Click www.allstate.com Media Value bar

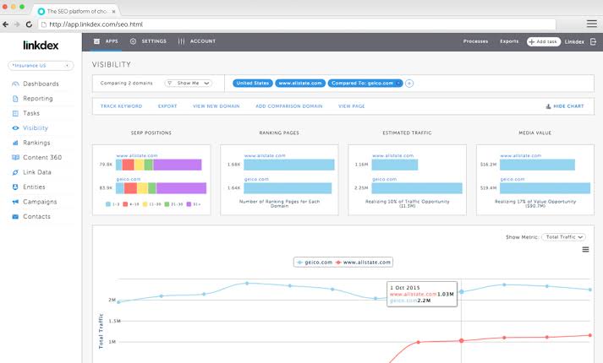coord(537,165)
